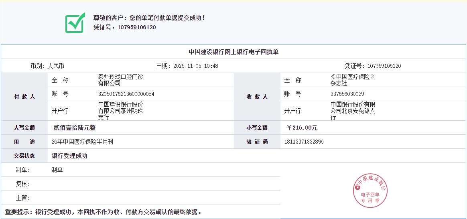Click verification code 18113371332896
The image size is (467, 219).
304,142
